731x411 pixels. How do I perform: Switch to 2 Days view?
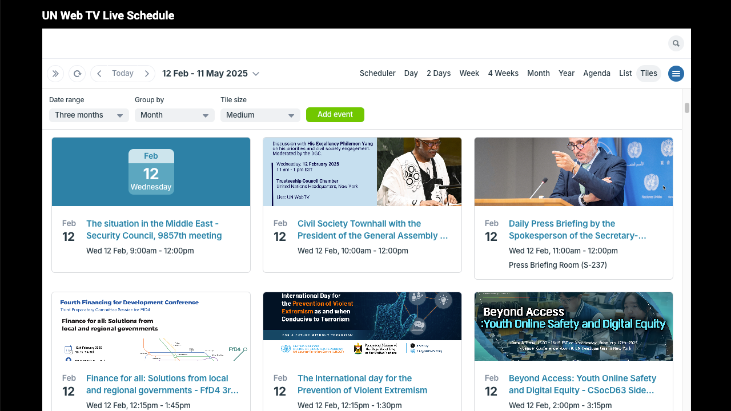point(439,73)
